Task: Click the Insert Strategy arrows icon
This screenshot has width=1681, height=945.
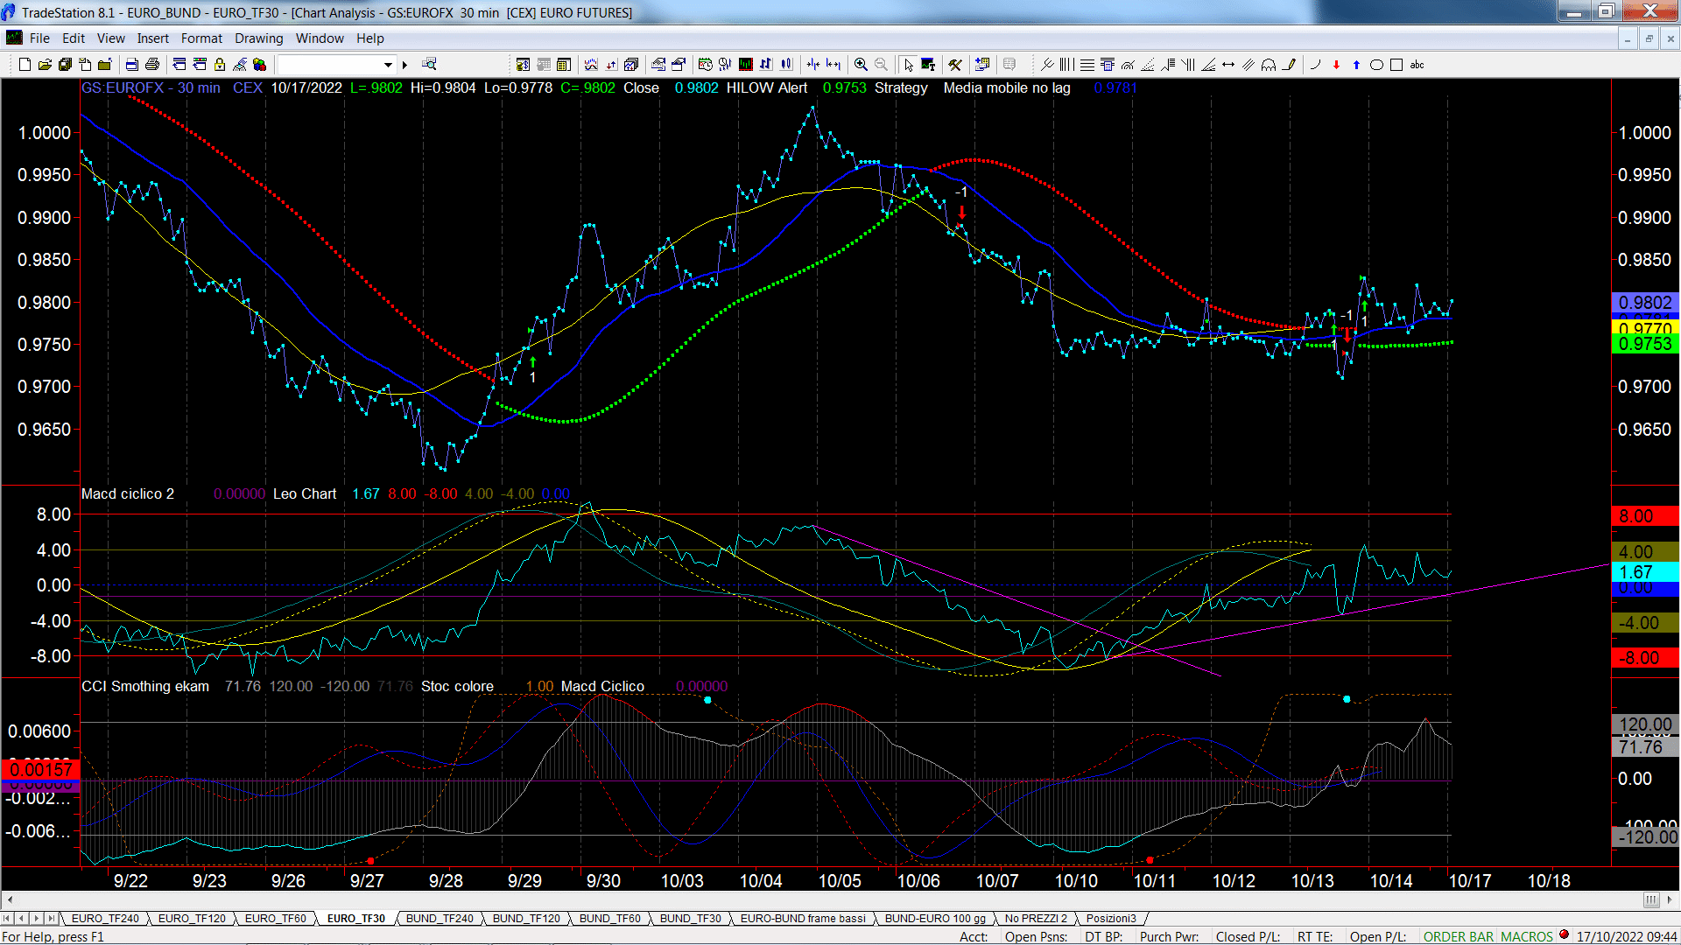Action: [611, 64]
